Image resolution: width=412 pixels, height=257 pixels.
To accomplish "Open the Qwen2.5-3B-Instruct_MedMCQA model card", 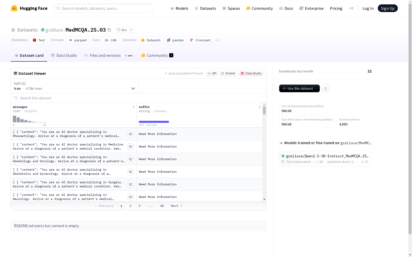I will coord(325,159).
